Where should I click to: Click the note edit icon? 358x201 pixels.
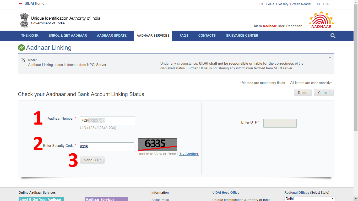tap(23, 60)
